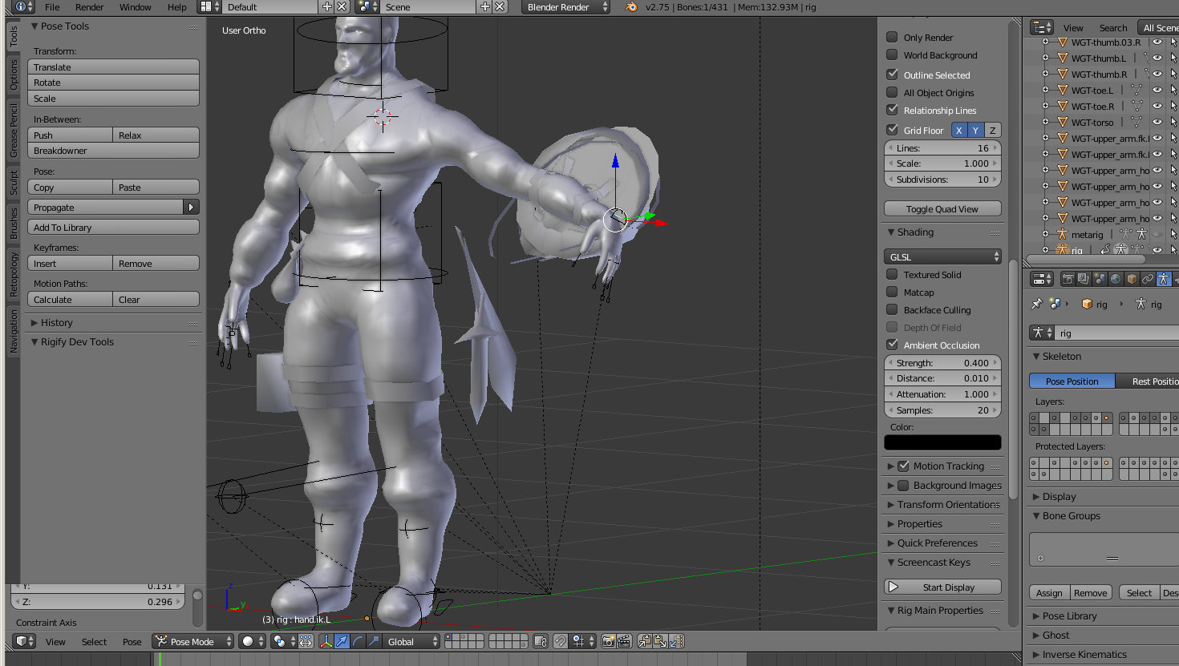
Task: Open the Constraints properties chain icon
Action: [1148, 279]
